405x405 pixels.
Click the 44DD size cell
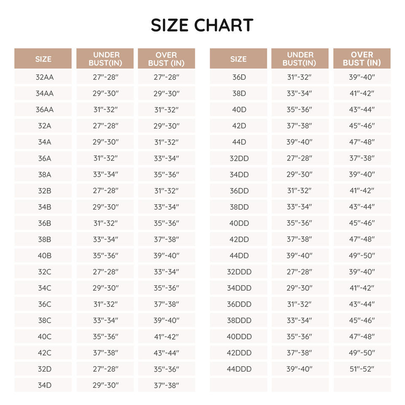pos(238,256)
